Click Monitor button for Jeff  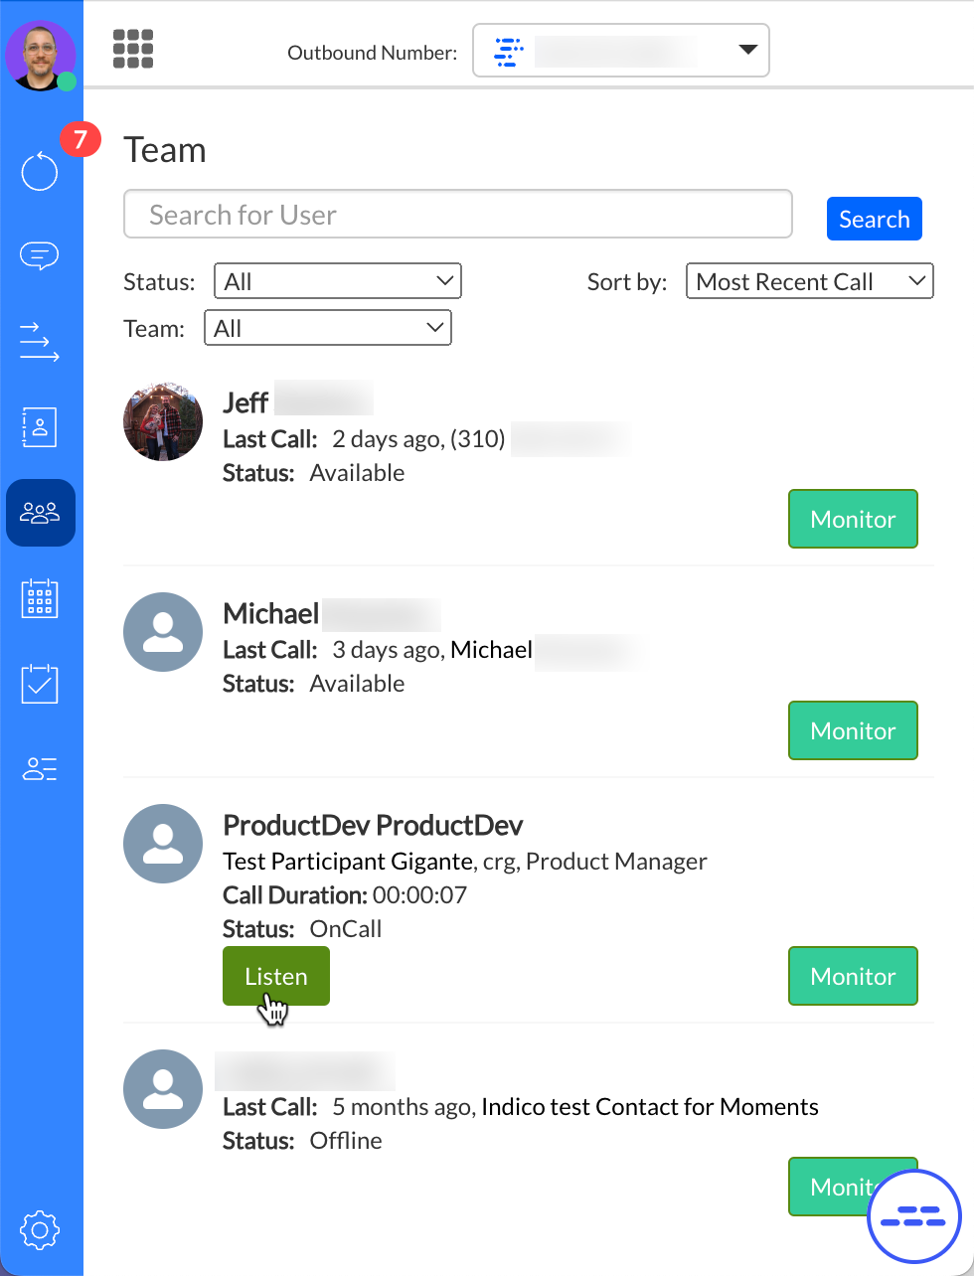[853, 519]
